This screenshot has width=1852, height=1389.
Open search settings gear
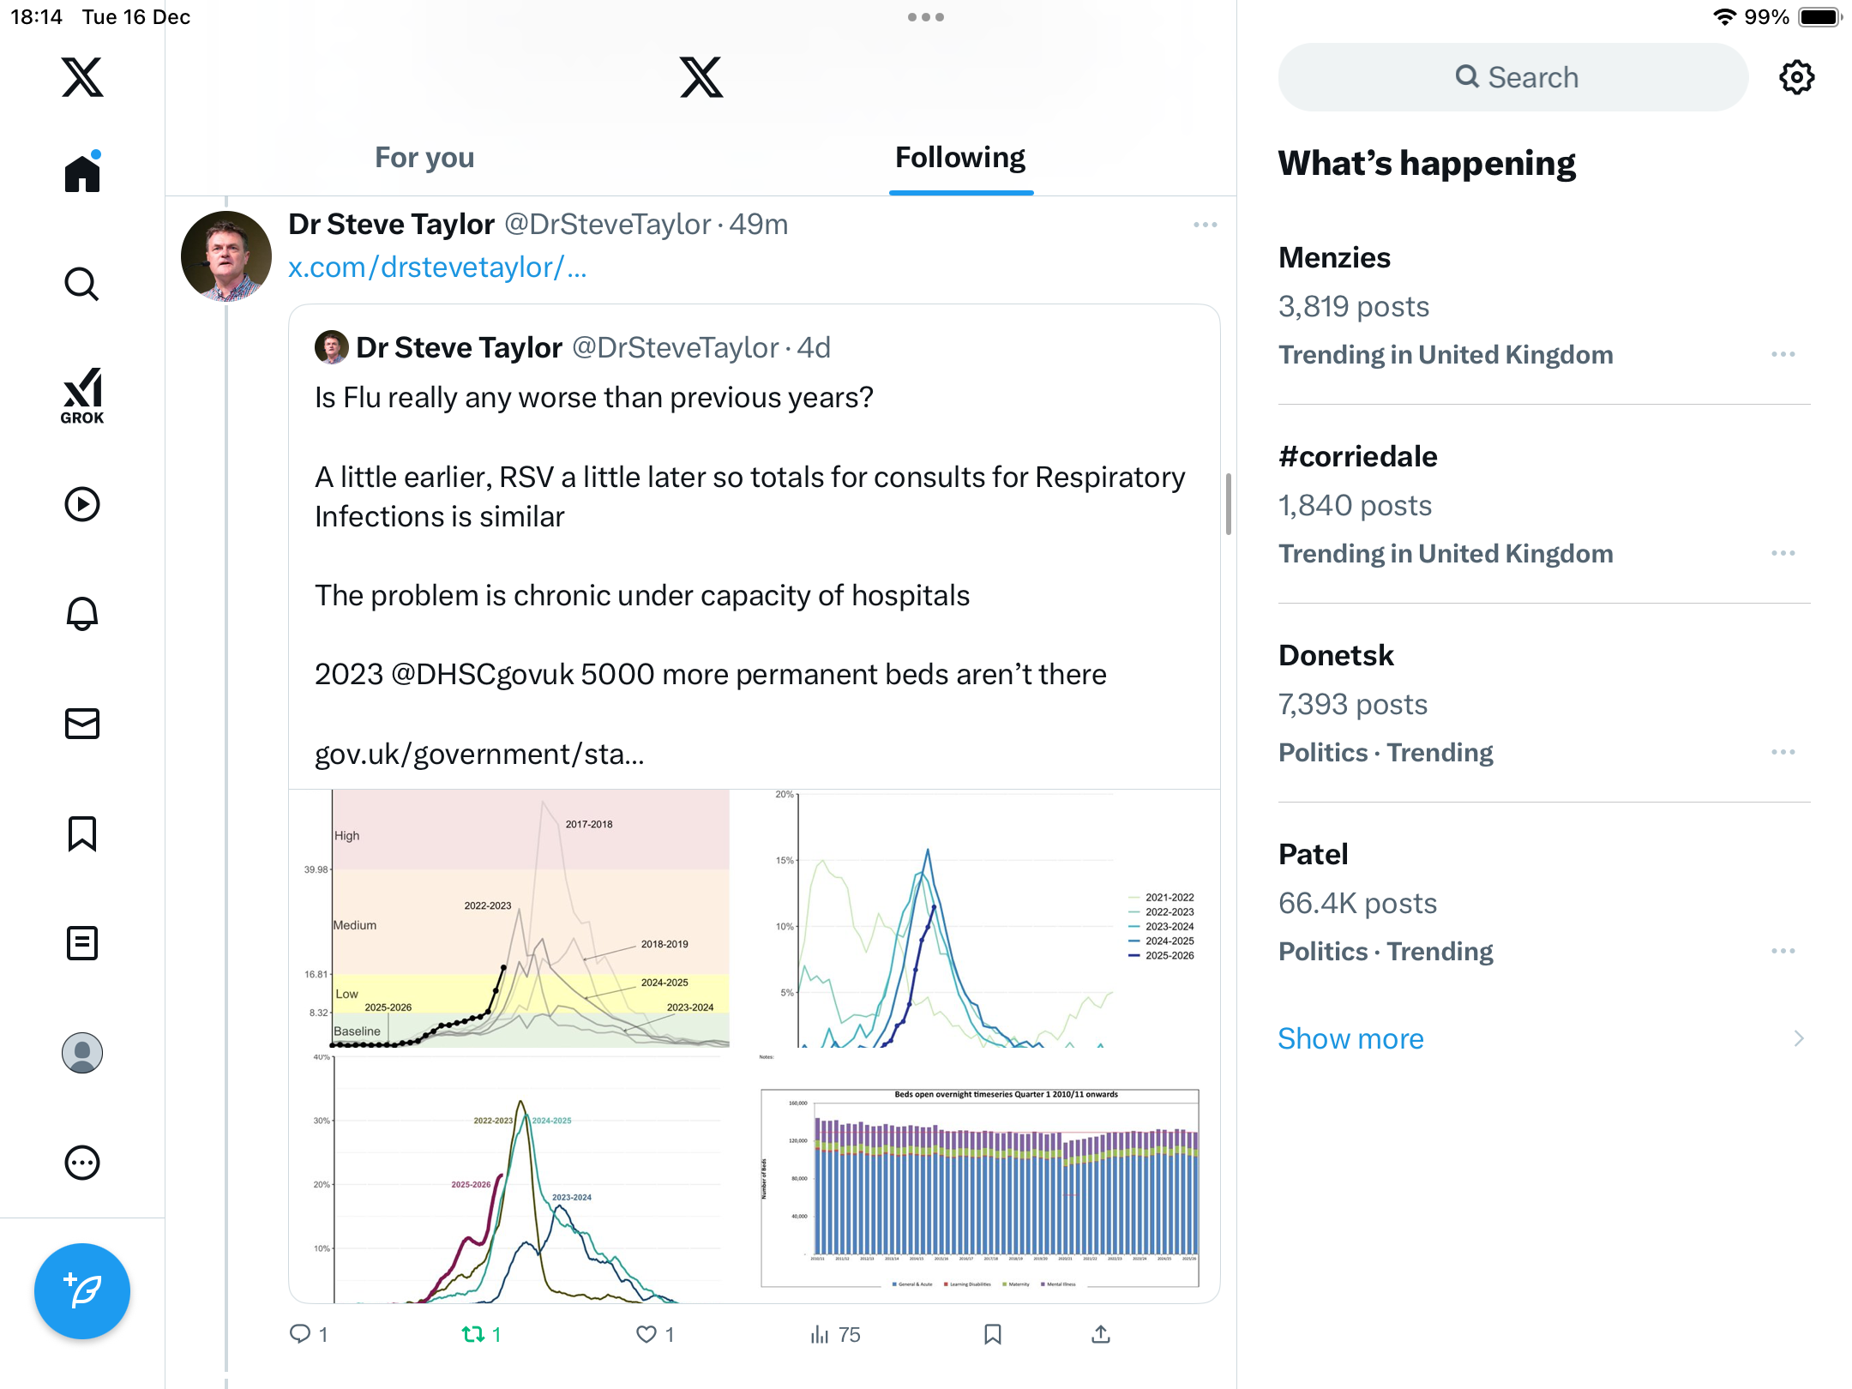coord(1796,77)
